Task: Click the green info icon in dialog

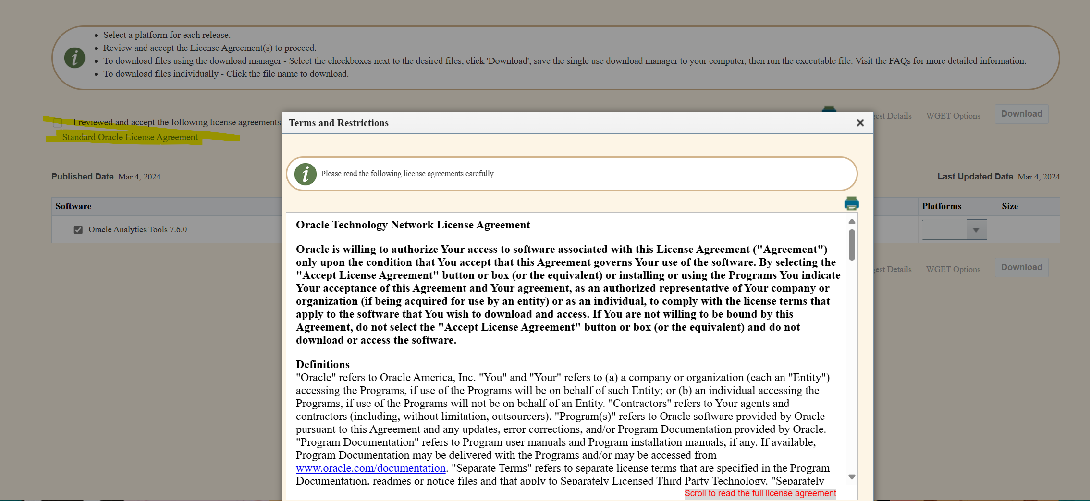Action: [x=306, y=174]
